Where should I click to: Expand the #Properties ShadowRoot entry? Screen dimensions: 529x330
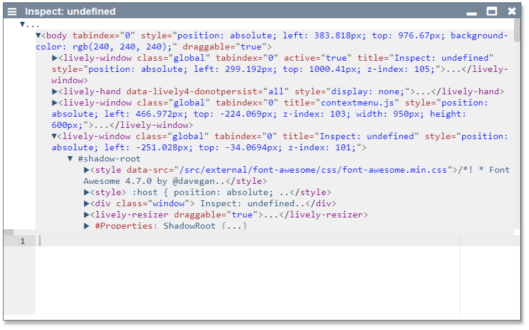[x=87, y=226]
